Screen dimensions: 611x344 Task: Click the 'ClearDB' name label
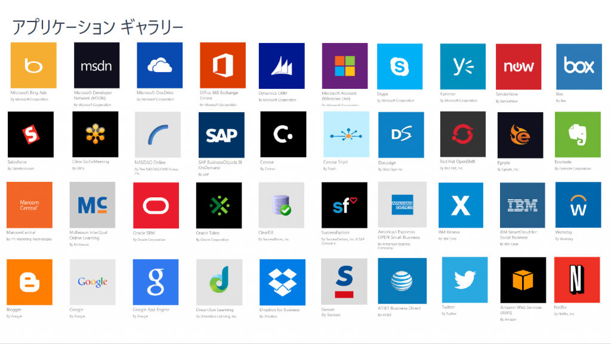click(266, 233)
